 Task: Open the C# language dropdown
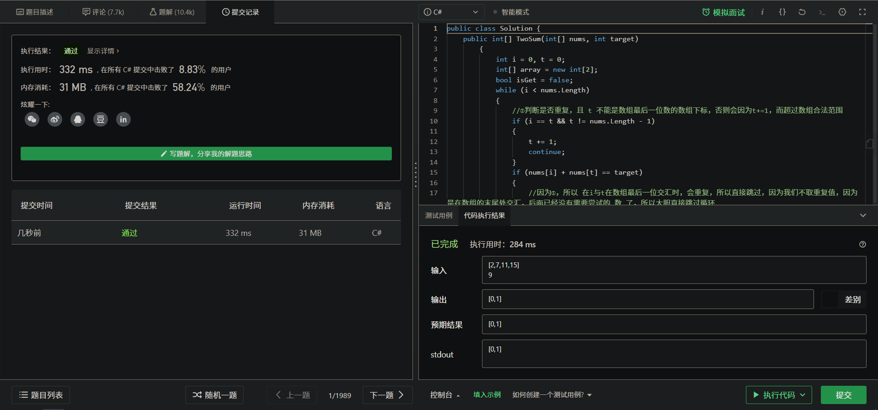click(451, 12)
